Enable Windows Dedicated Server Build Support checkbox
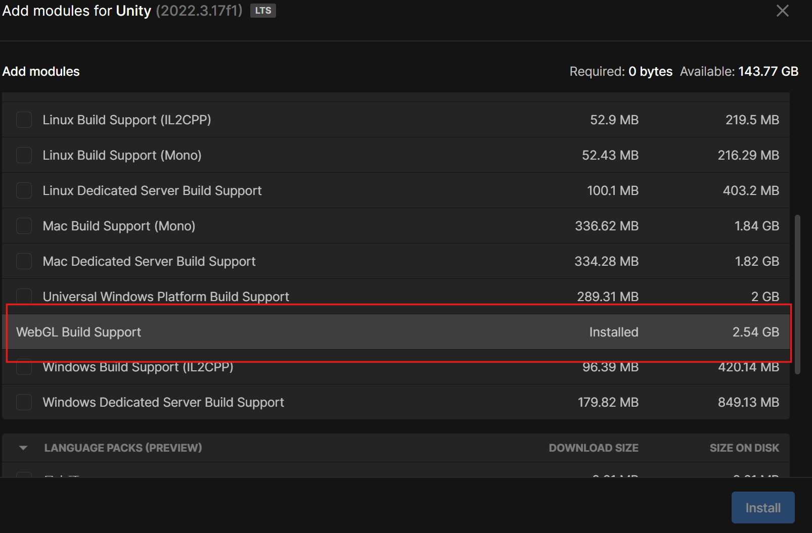The height and width of the screenshot is (533, 812). [x=24, y=402]
